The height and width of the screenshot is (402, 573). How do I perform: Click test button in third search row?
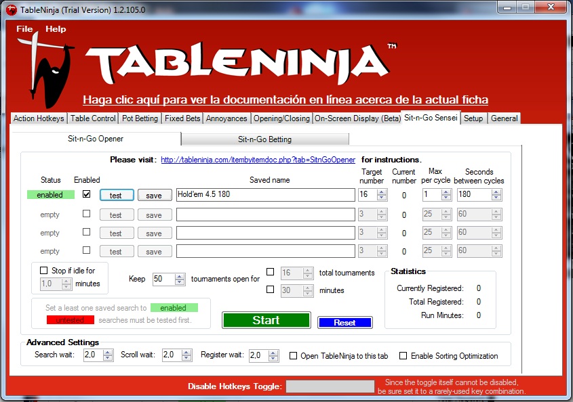[117, 233]
